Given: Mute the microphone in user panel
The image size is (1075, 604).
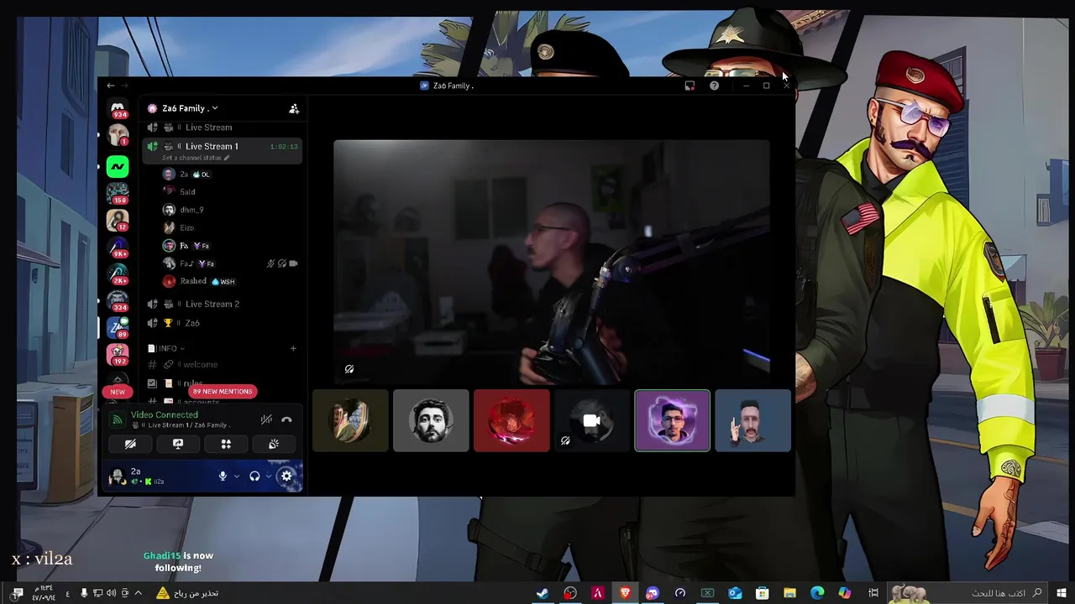Looking at the screenshot, I should click(x=223, y=476).
